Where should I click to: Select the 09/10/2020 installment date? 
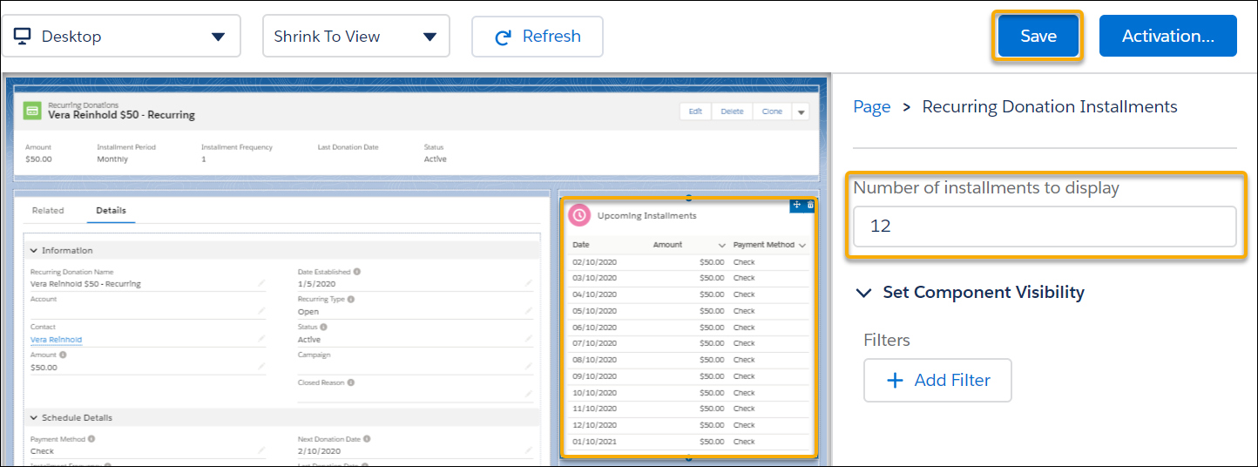click(x=594, y=376)
